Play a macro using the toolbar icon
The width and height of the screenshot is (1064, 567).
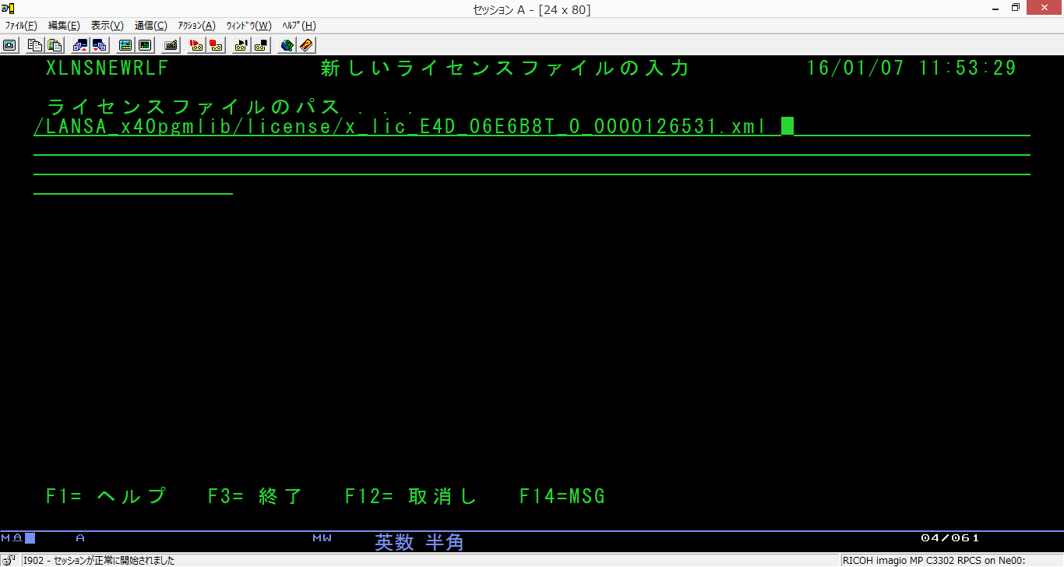tap(241, 45)
